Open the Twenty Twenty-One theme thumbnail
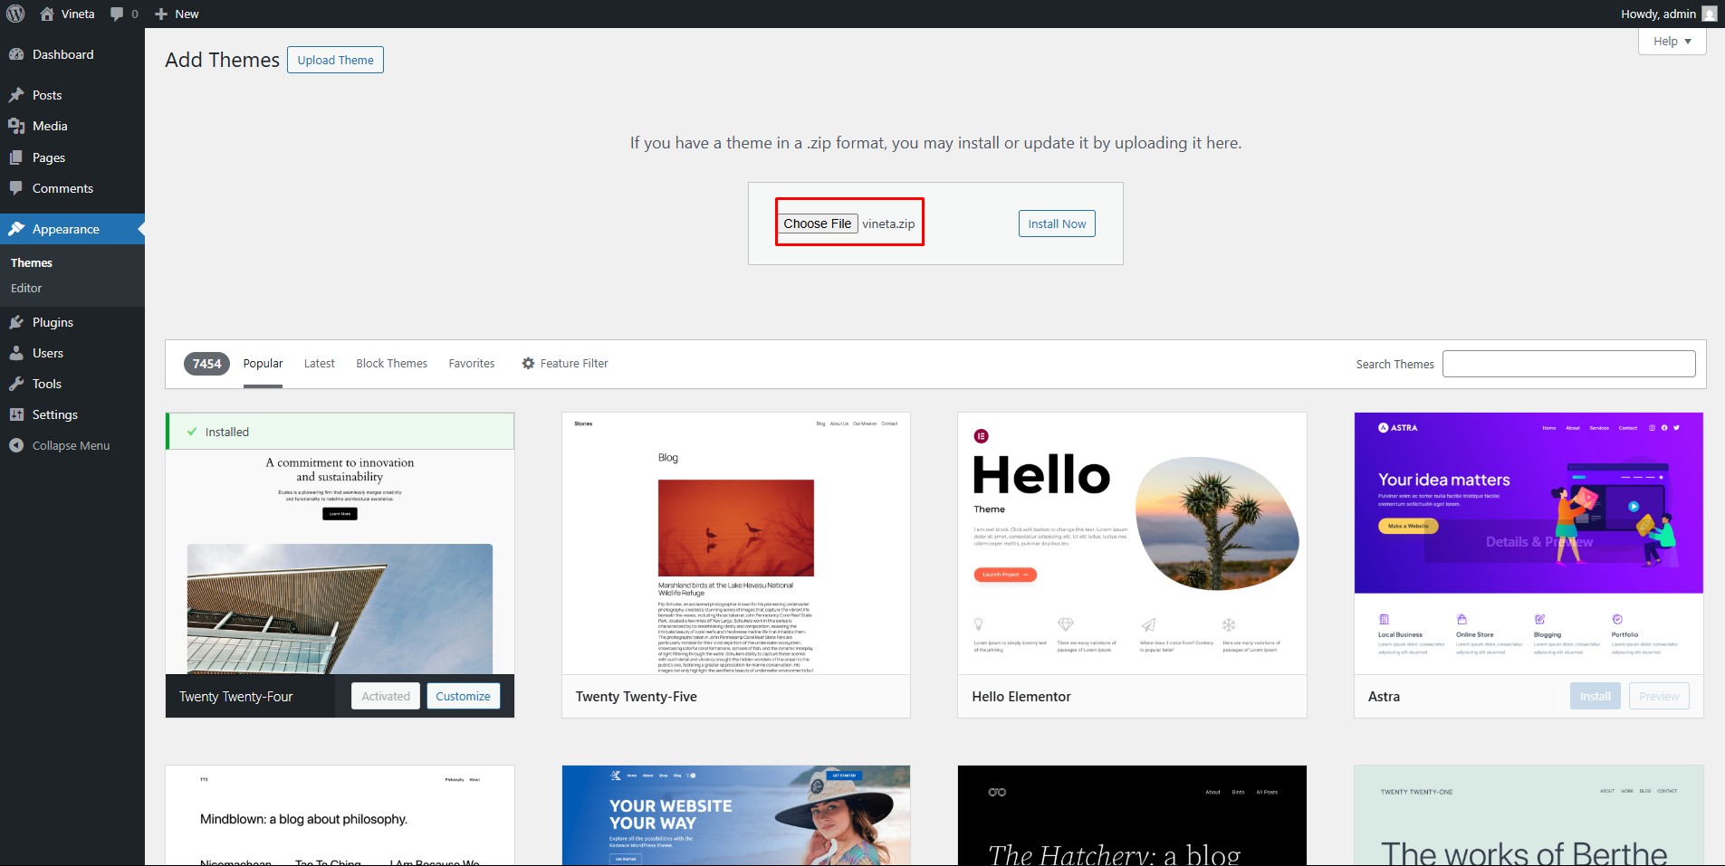Screen dimensions: 1725x866 (1529, 815)
